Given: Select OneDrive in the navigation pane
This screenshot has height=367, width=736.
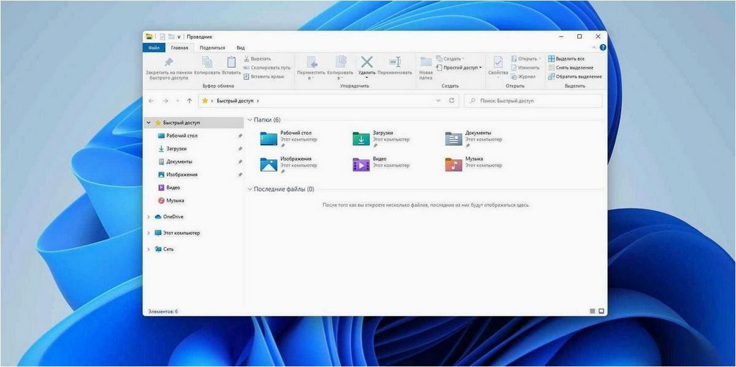Looking at the screenshot, I should pyautogui.click(x=173, y=217).
